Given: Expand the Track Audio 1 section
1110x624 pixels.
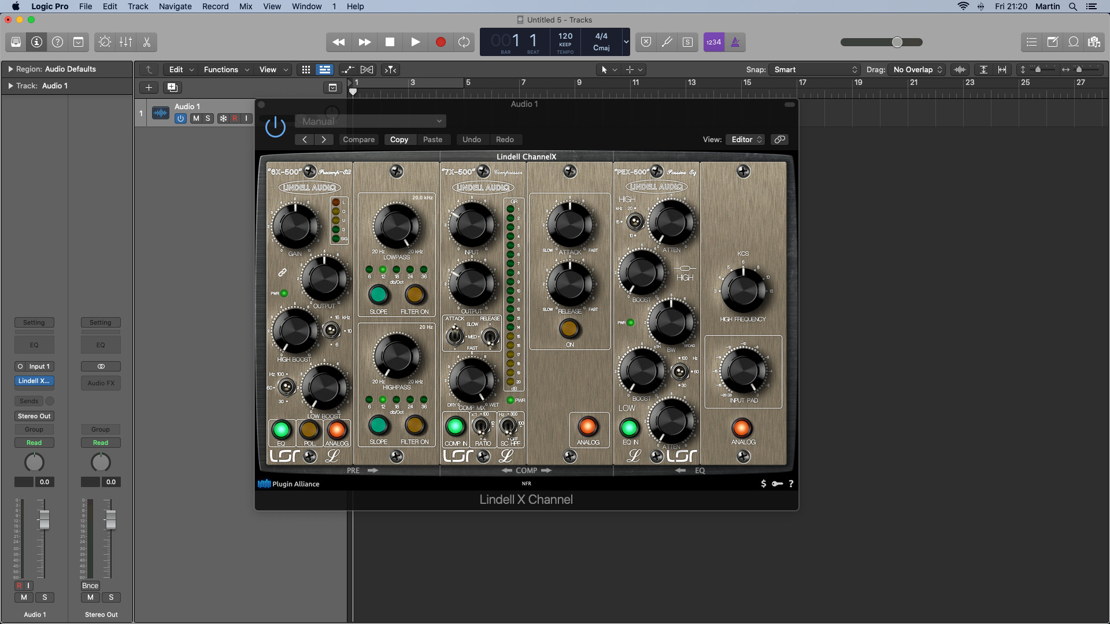Looking at the screenshot, I should pyautogui.click(x=10, y=86).
